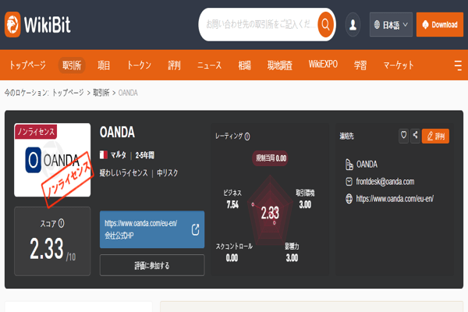Click the building icon beside OANDA contact
The image size is (468, 312).
[349, 165]
